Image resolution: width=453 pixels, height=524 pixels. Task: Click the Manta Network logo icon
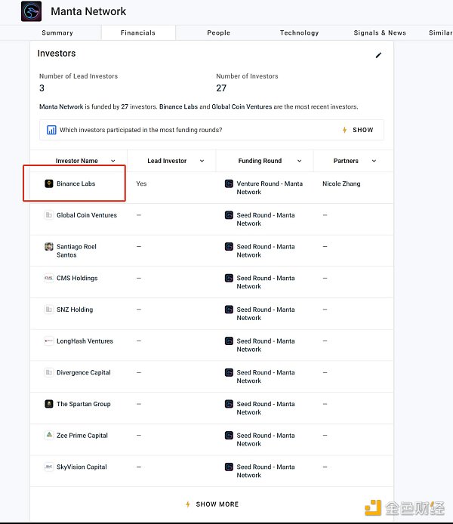[32, 11]
